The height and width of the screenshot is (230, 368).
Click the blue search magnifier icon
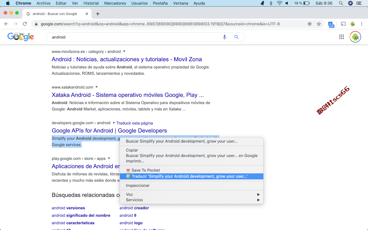(237, 37)
